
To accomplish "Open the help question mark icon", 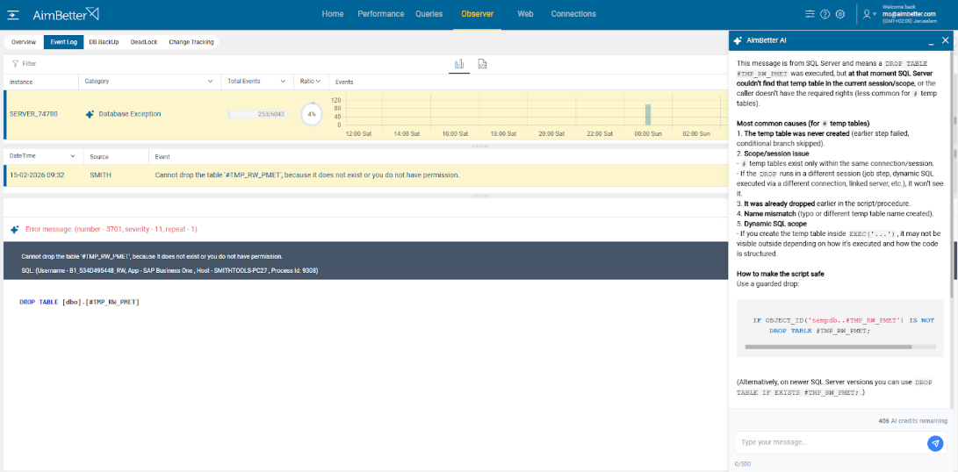I will [x=825, y=14].
